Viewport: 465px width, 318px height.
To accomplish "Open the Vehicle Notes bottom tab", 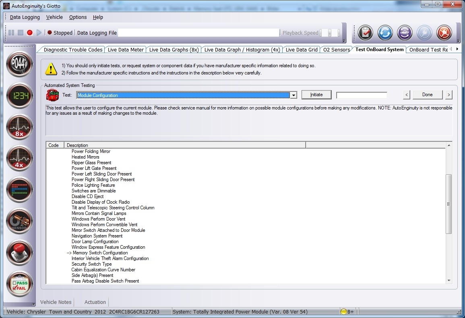I will tap(56, 302).
